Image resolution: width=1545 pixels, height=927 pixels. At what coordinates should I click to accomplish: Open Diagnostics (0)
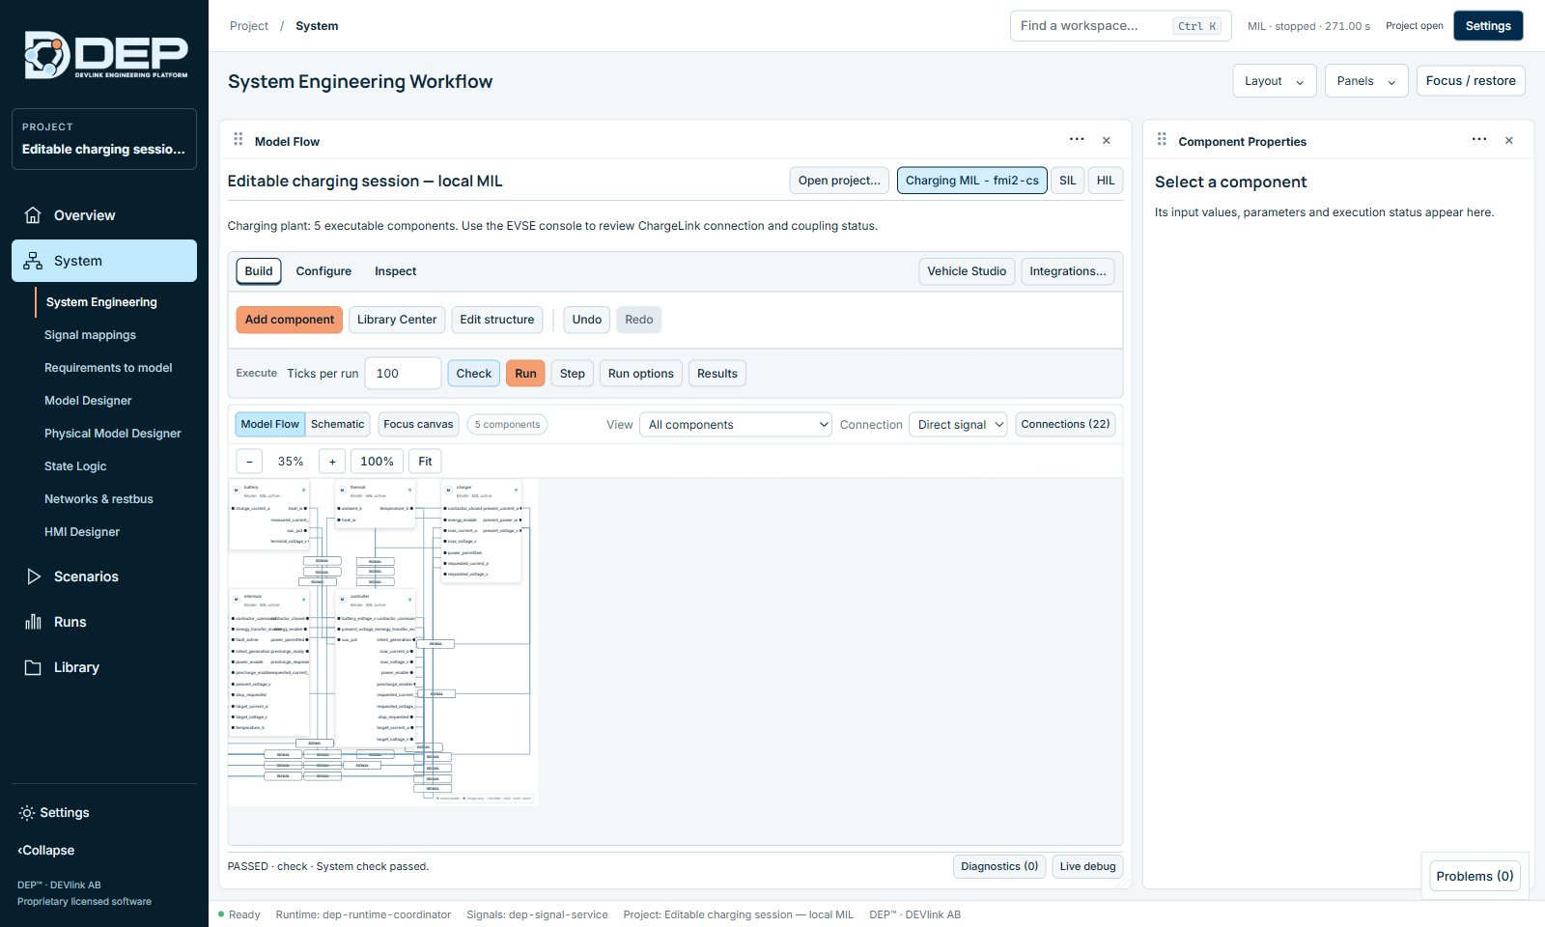coord(999,866)
